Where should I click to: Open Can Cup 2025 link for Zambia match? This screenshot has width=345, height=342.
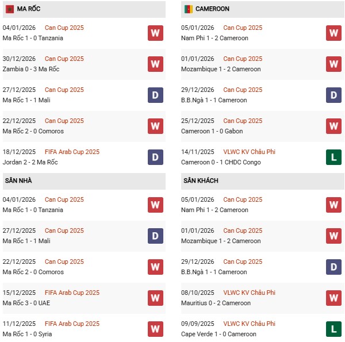click(x=64, y=59)
